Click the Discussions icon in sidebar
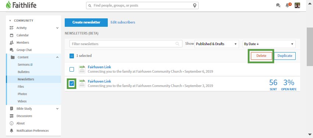The width and height of the screenshot is (313, 138). [11, 116]
